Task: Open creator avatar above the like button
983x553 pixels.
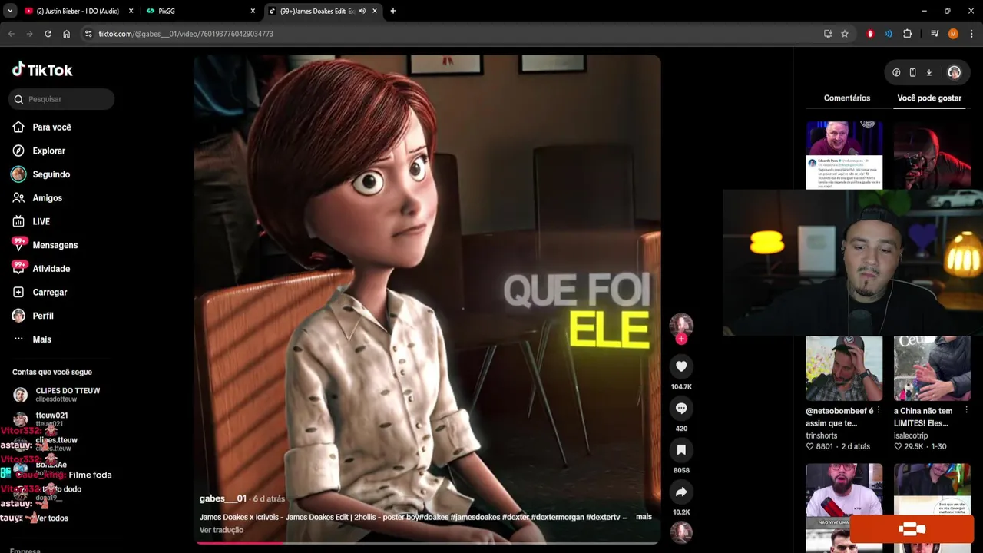Action: [681, 325]
